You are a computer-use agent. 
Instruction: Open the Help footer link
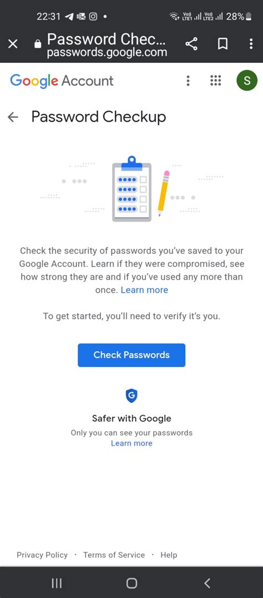click(x=169, y=555)
